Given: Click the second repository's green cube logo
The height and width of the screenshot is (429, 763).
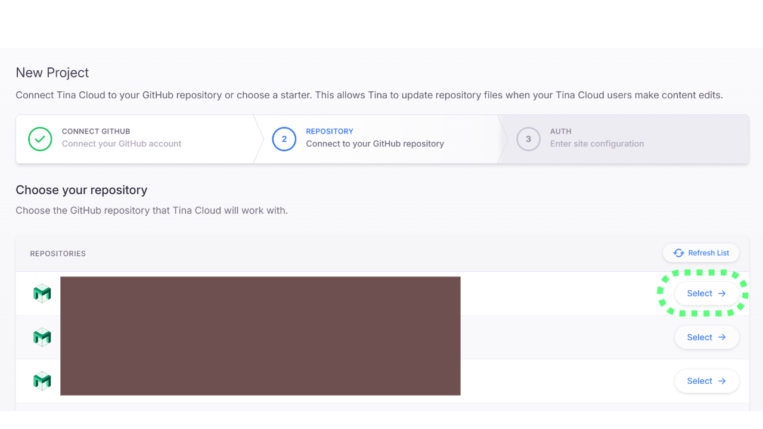Looking at the screenshot, I should pos(42,337).
